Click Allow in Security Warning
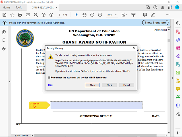 click(92, 85)
